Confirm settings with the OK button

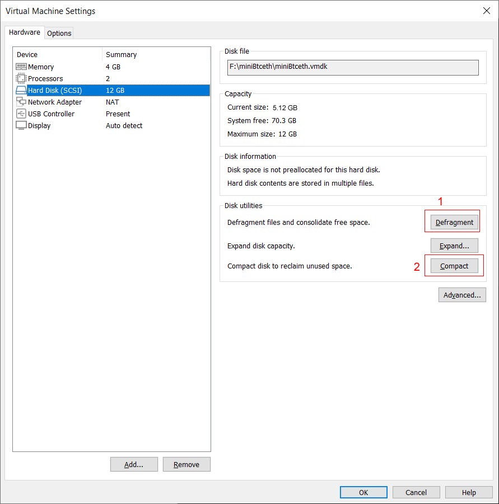[363, 492]
